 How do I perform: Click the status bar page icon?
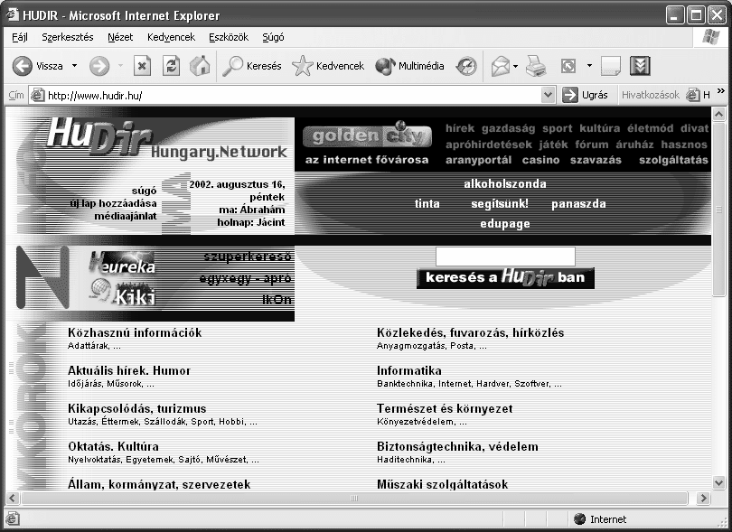13,518
